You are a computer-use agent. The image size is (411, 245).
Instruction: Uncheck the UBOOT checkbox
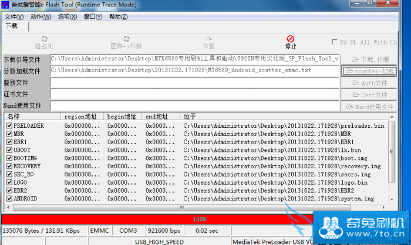pyautogui.click(x=9, y=150)
